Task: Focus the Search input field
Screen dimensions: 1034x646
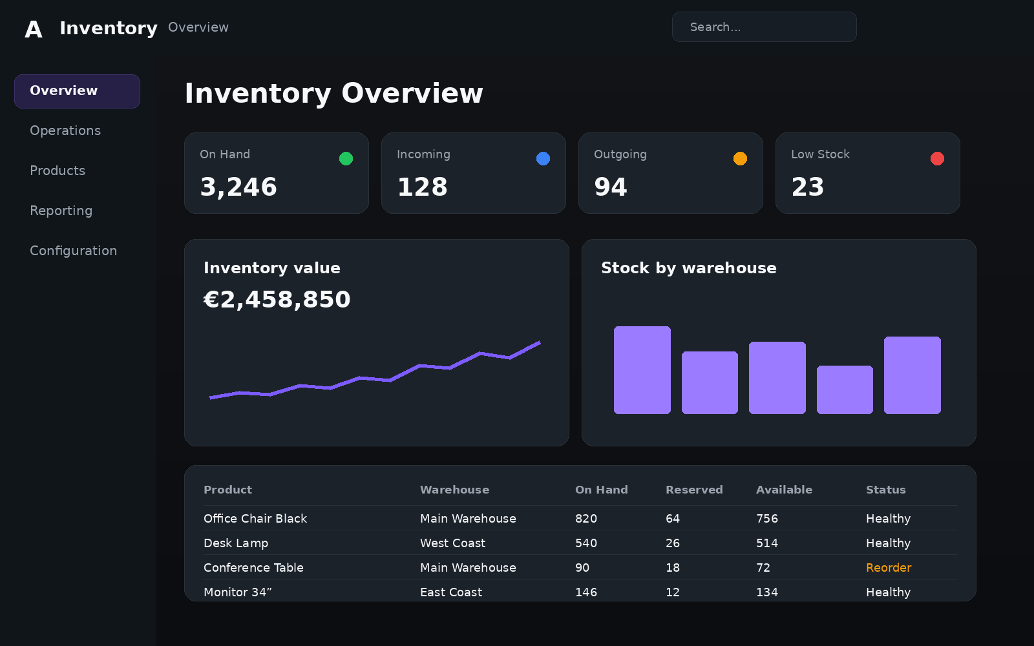Action: pos(764,26)
